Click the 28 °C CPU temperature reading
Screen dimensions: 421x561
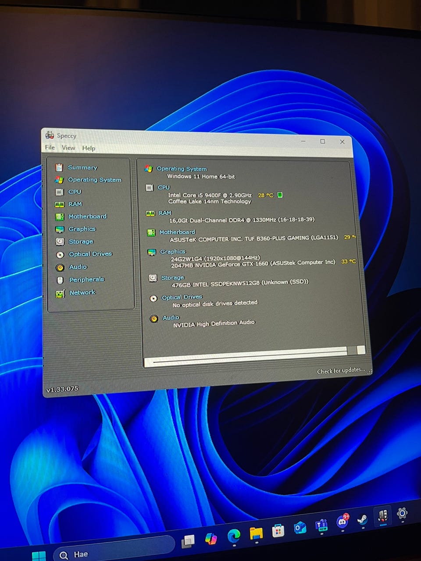(x=265, y=195)
